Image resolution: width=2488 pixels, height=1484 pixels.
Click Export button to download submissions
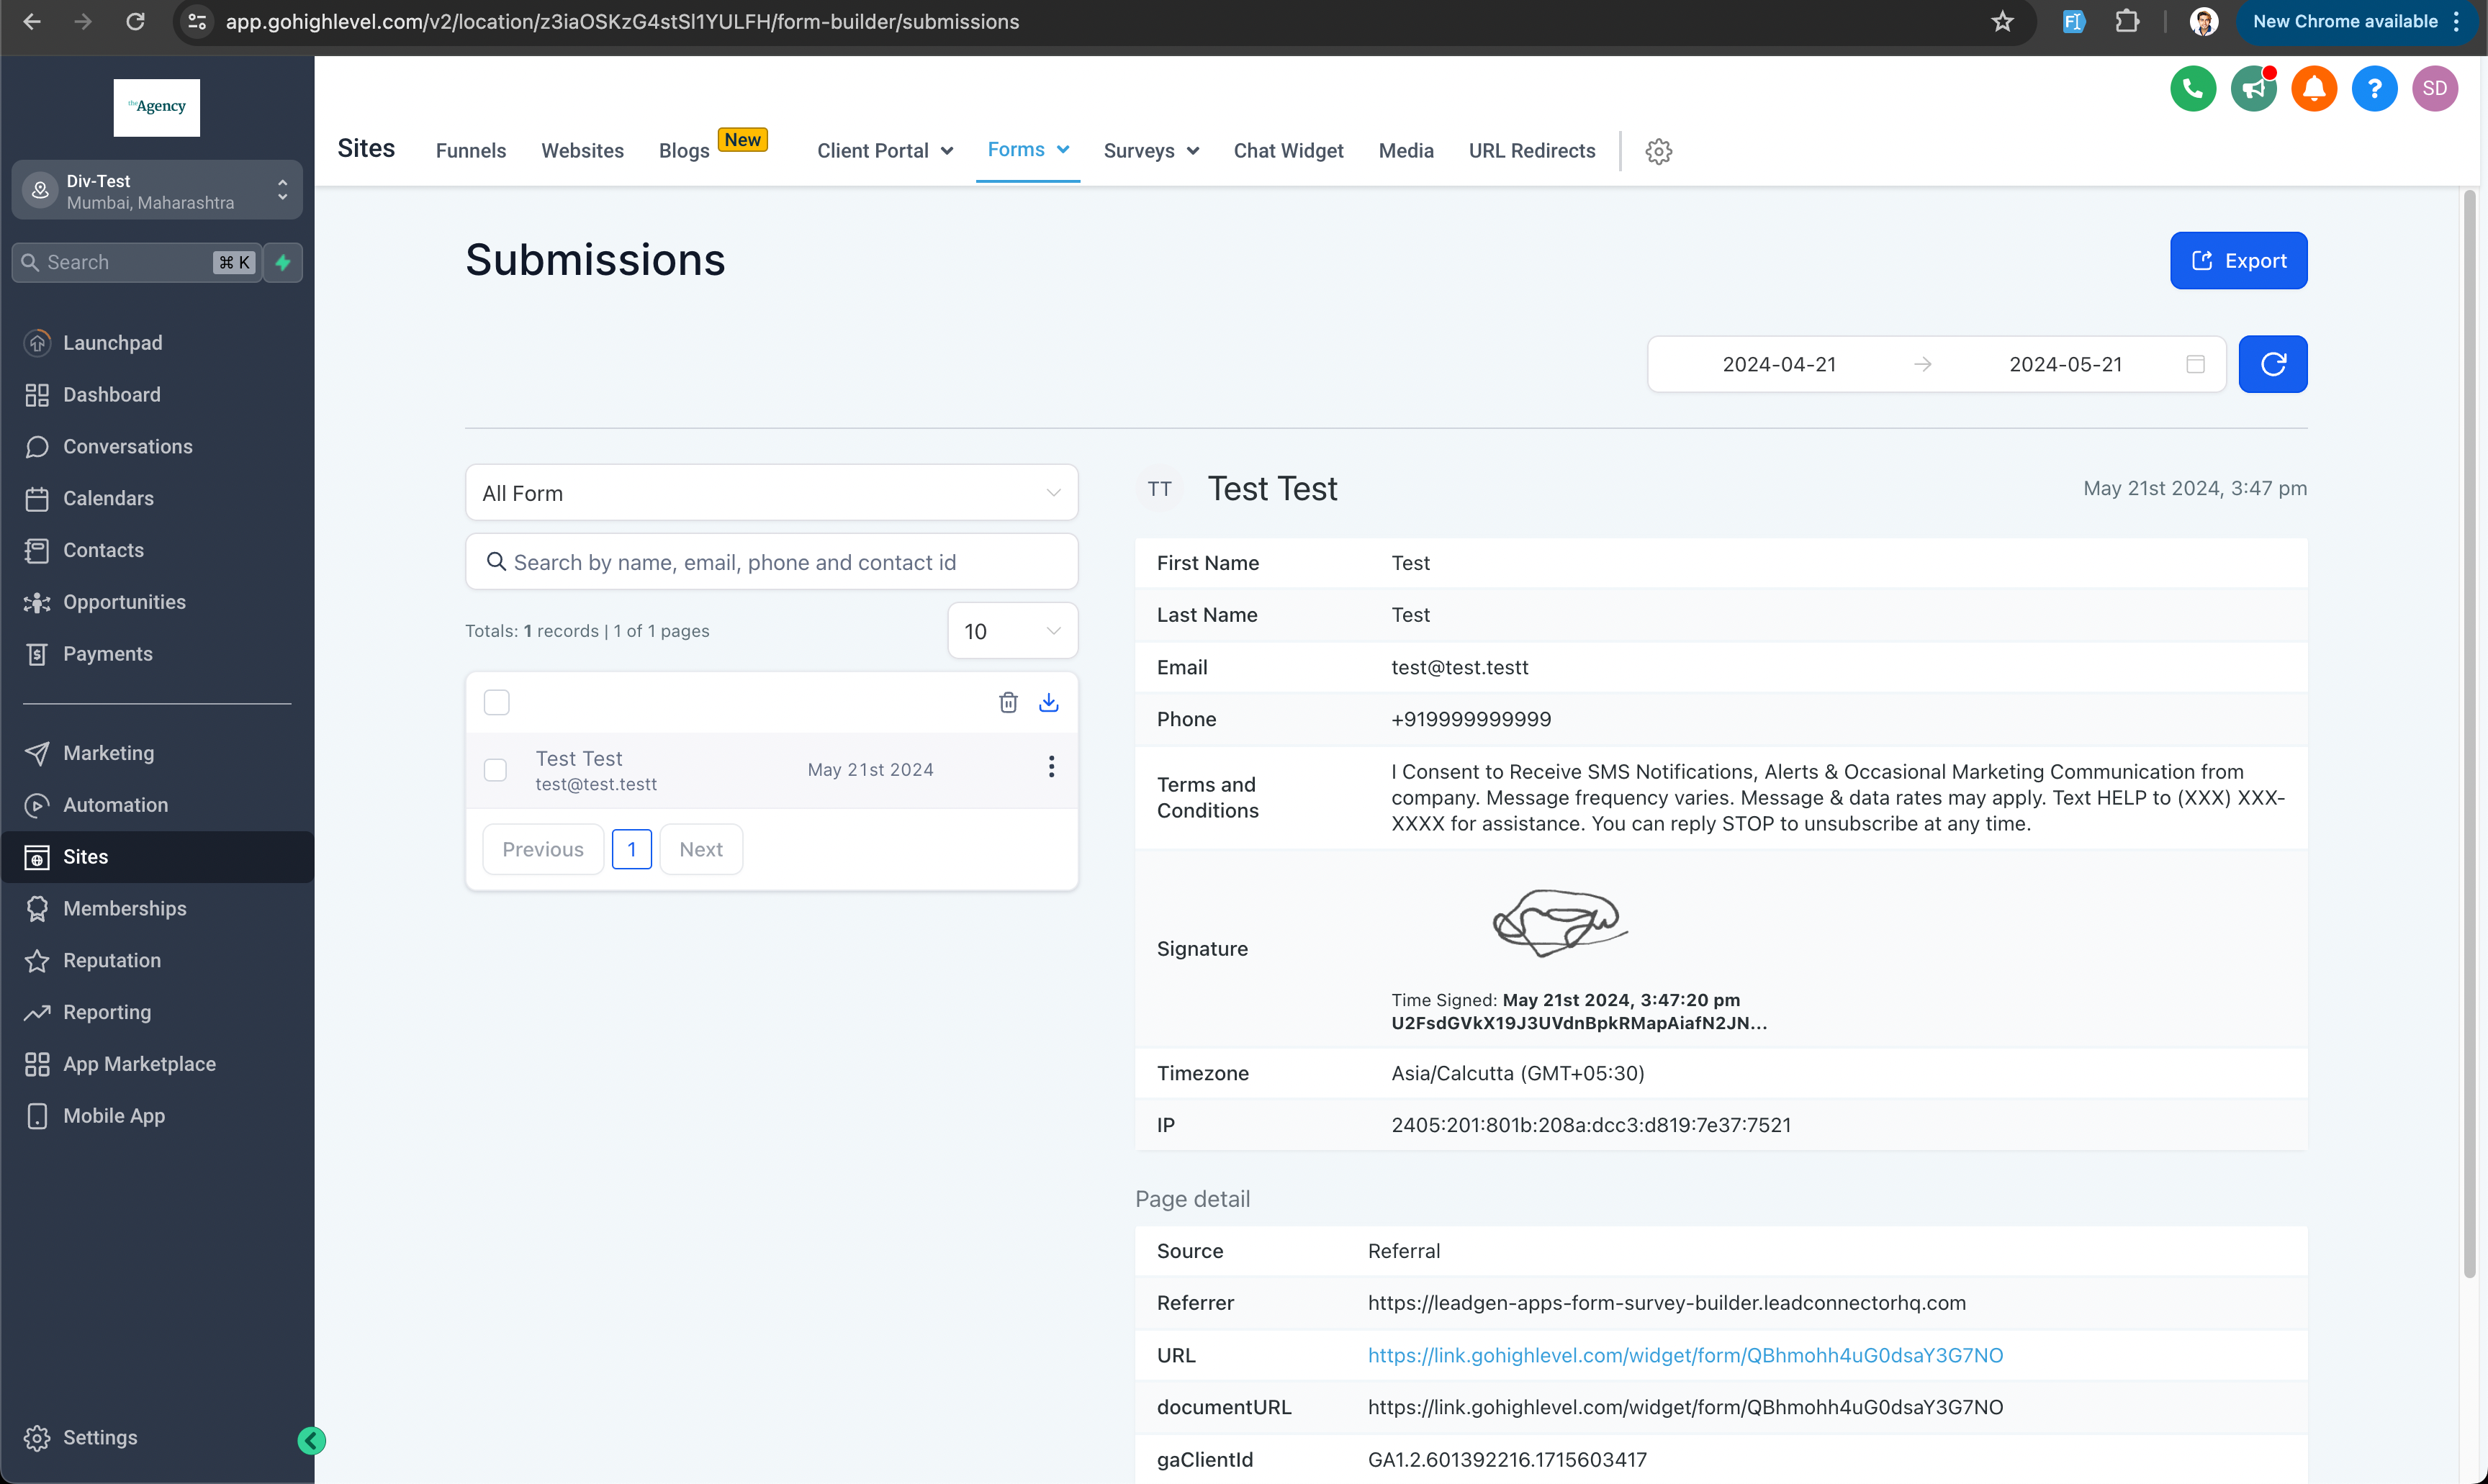tap(2237, 260)
